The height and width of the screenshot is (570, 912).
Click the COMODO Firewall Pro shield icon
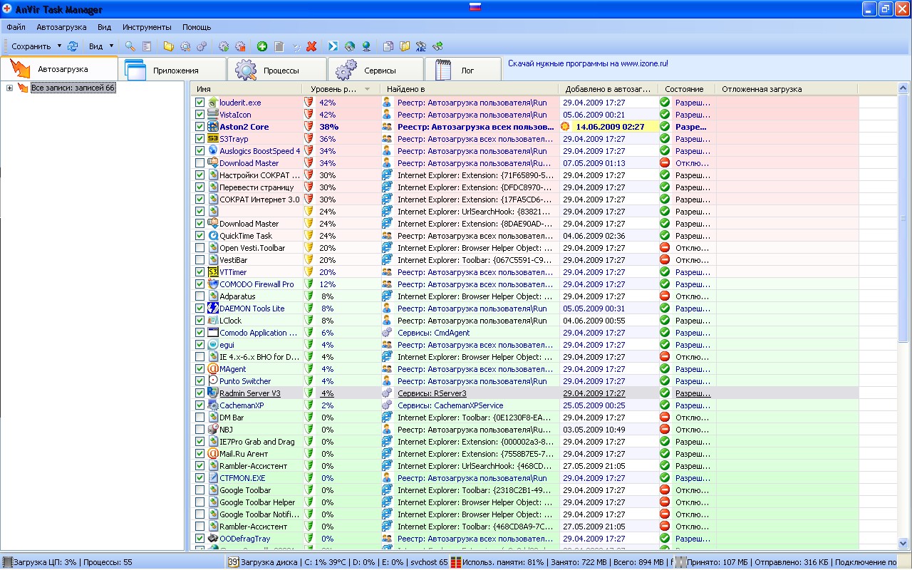213,284
